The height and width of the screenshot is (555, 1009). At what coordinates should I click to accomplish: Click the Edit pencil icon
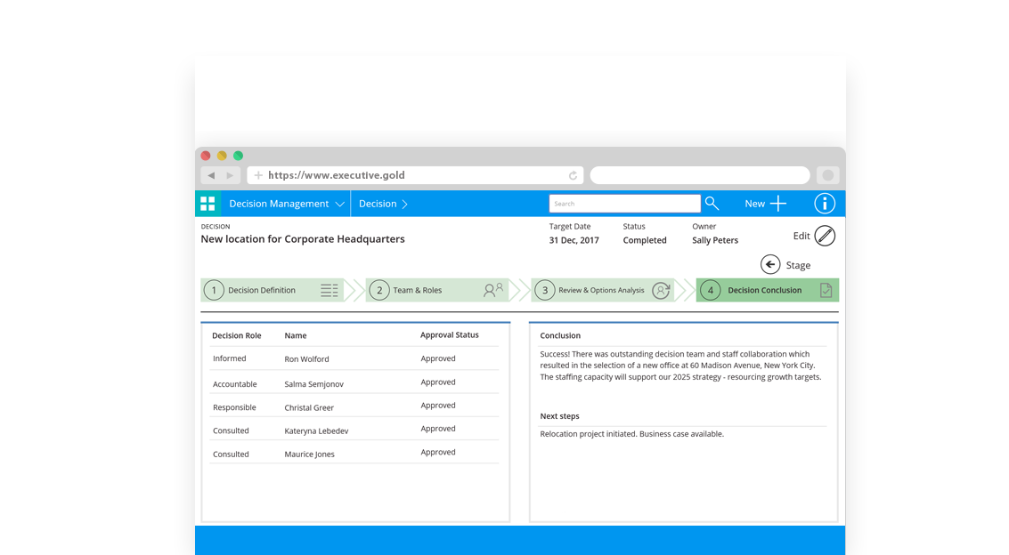pos(825,236)
